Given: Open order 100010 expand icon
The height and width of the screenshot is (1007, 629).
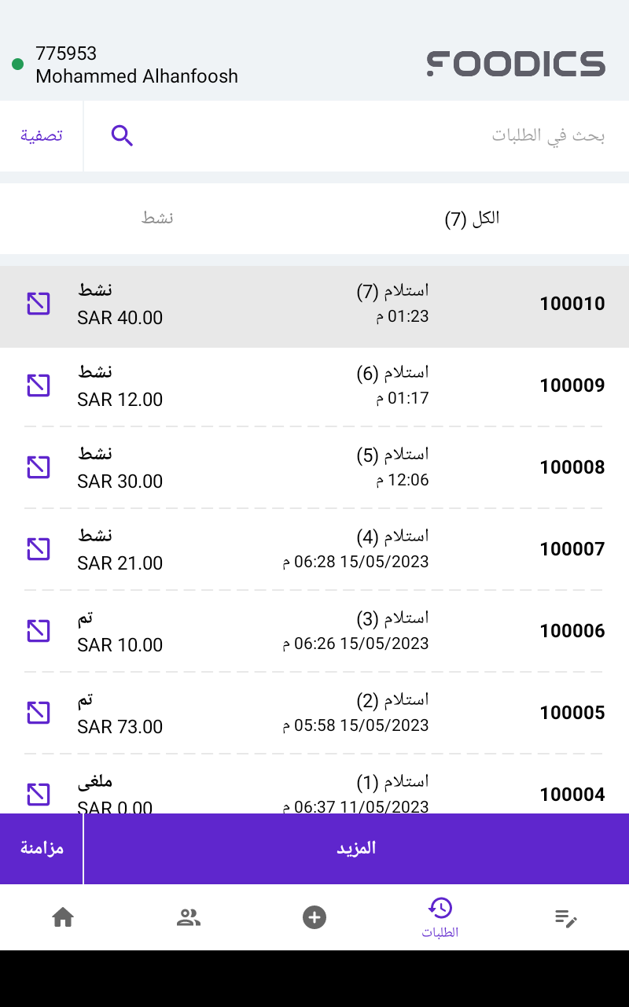Looking at the screenshot, I should coord(39,304).
